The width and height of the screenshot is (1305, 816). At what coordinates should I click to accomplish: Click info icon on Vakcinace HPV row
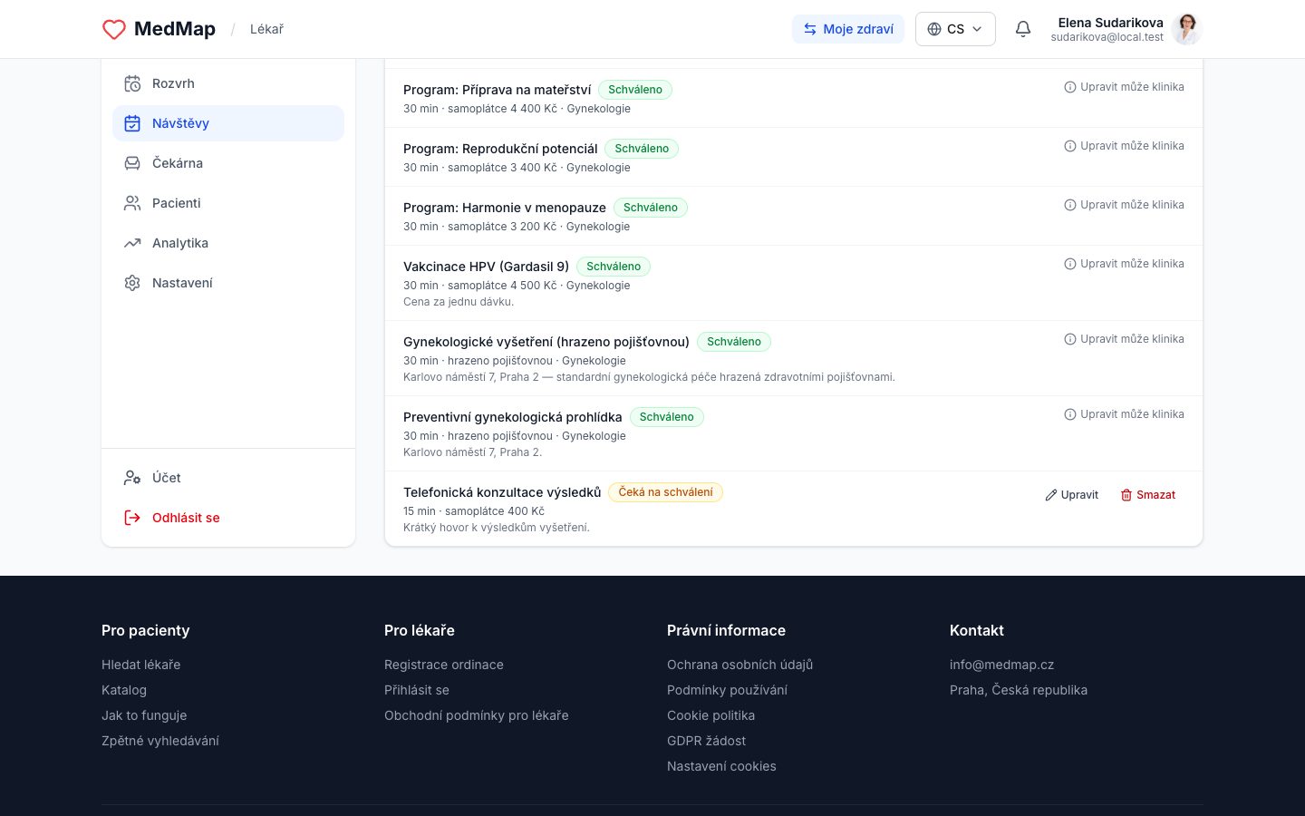pyautogui.click(x=1070, y=264)
